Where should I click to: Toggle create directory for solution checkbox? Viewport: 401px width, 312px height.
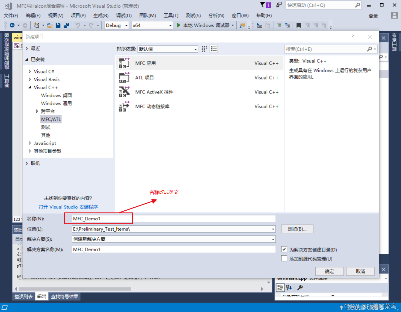point(284,249)
